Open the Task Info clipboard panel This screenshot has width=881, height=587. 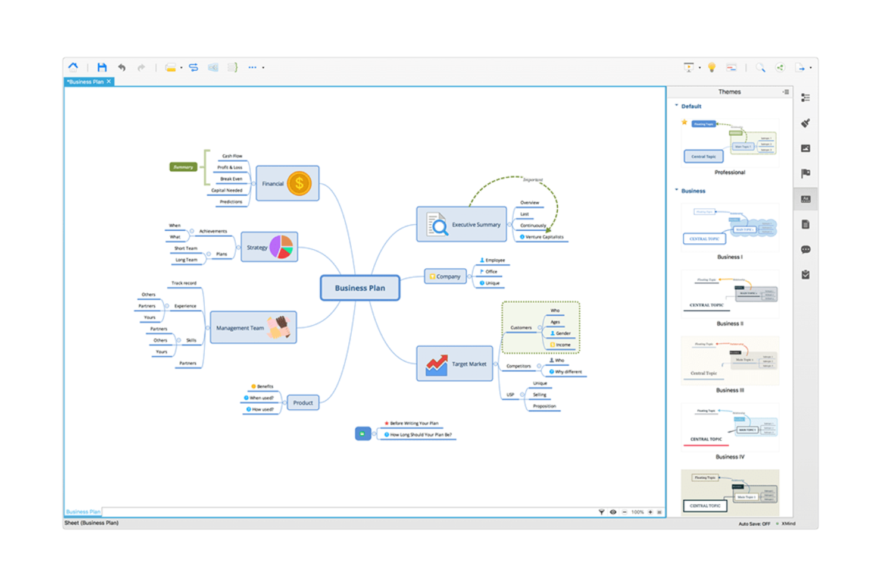[805, 275]
